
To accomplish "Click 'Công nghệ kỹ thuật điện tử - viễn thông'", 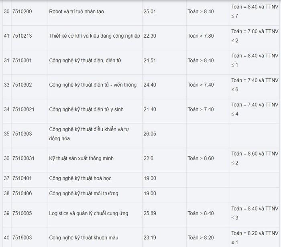I will click(x=93, y=85).
